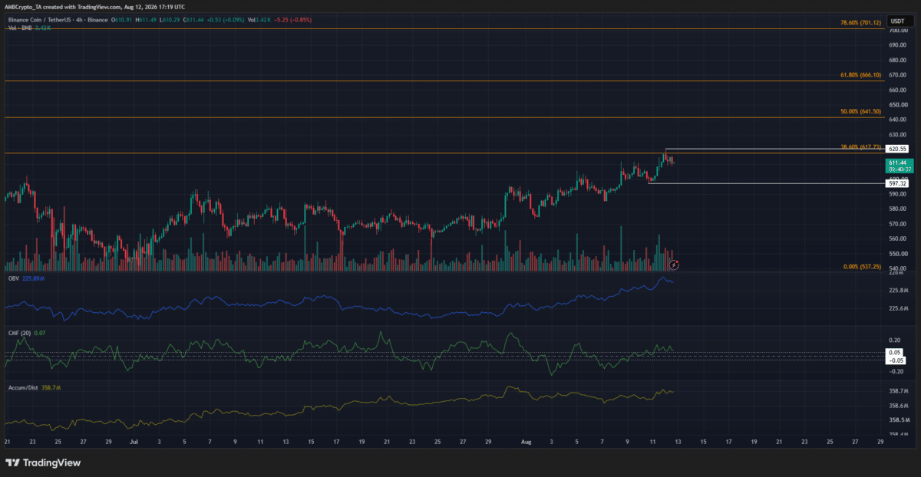
Task: Click the high price H611.49
Action: tap(147, 20)
